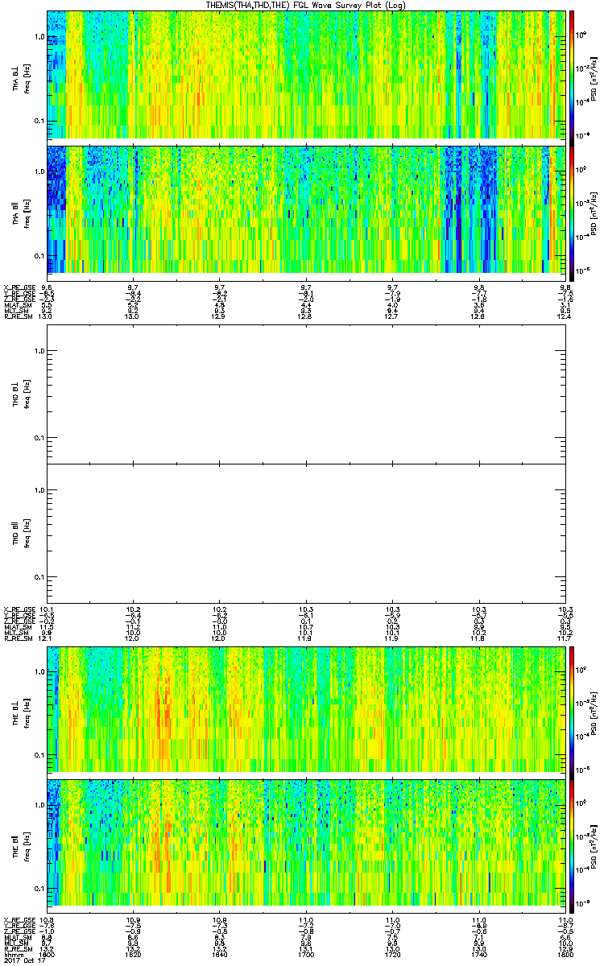Click the 1640 label in the hhmm row
The height and width of the screenshot is (966, 604).
pos(220,954)
